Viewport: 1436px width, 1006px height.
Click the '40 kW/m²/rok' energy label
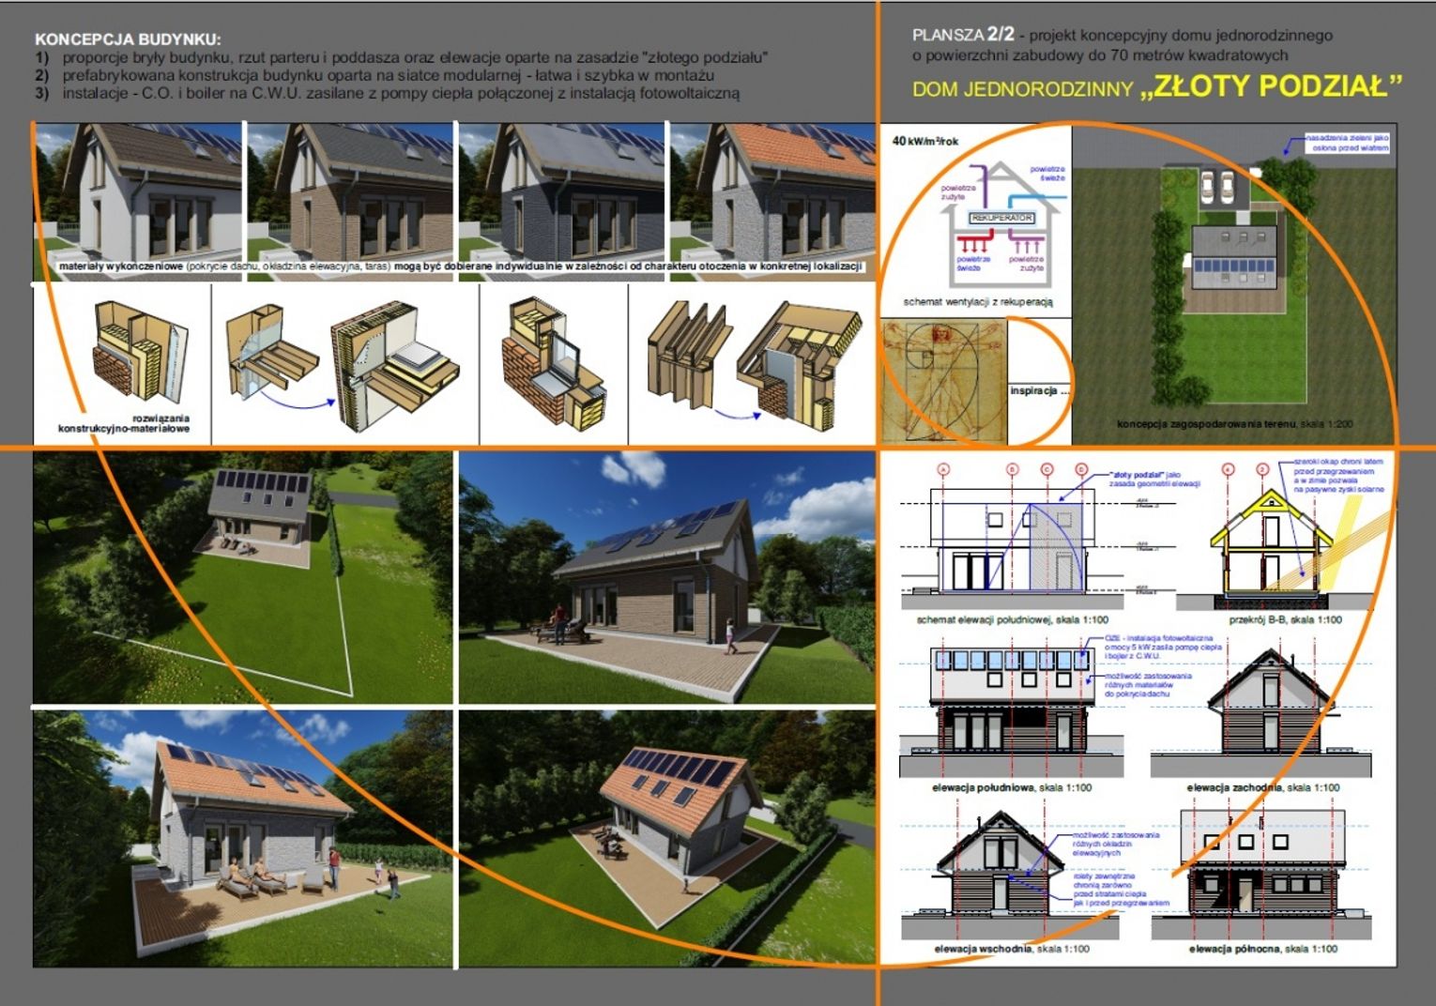pos(924,141)
